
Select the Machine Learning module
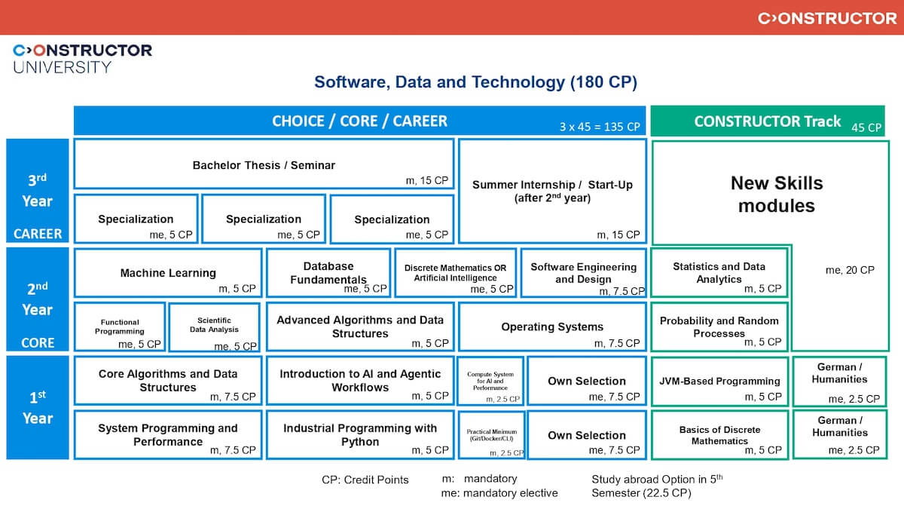point(168,273)
